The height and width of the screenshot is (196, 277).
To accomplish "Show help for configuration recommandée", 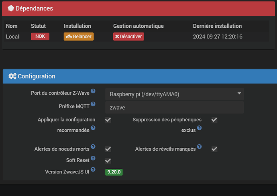I will point(93,128).
